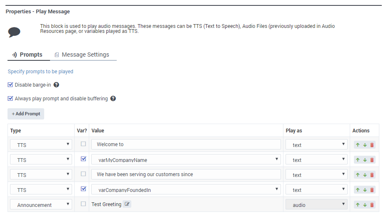Delete the 'Welcome to' prompt row
The height and width of the screenshot is (219, 386).
pyautogui.click(x=372, y=145)
